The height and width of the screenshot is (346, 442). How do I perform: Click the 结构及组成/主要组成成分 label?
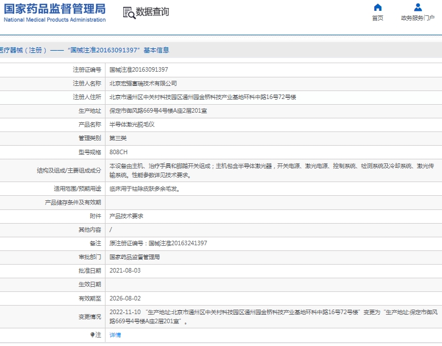pos(69,171)
